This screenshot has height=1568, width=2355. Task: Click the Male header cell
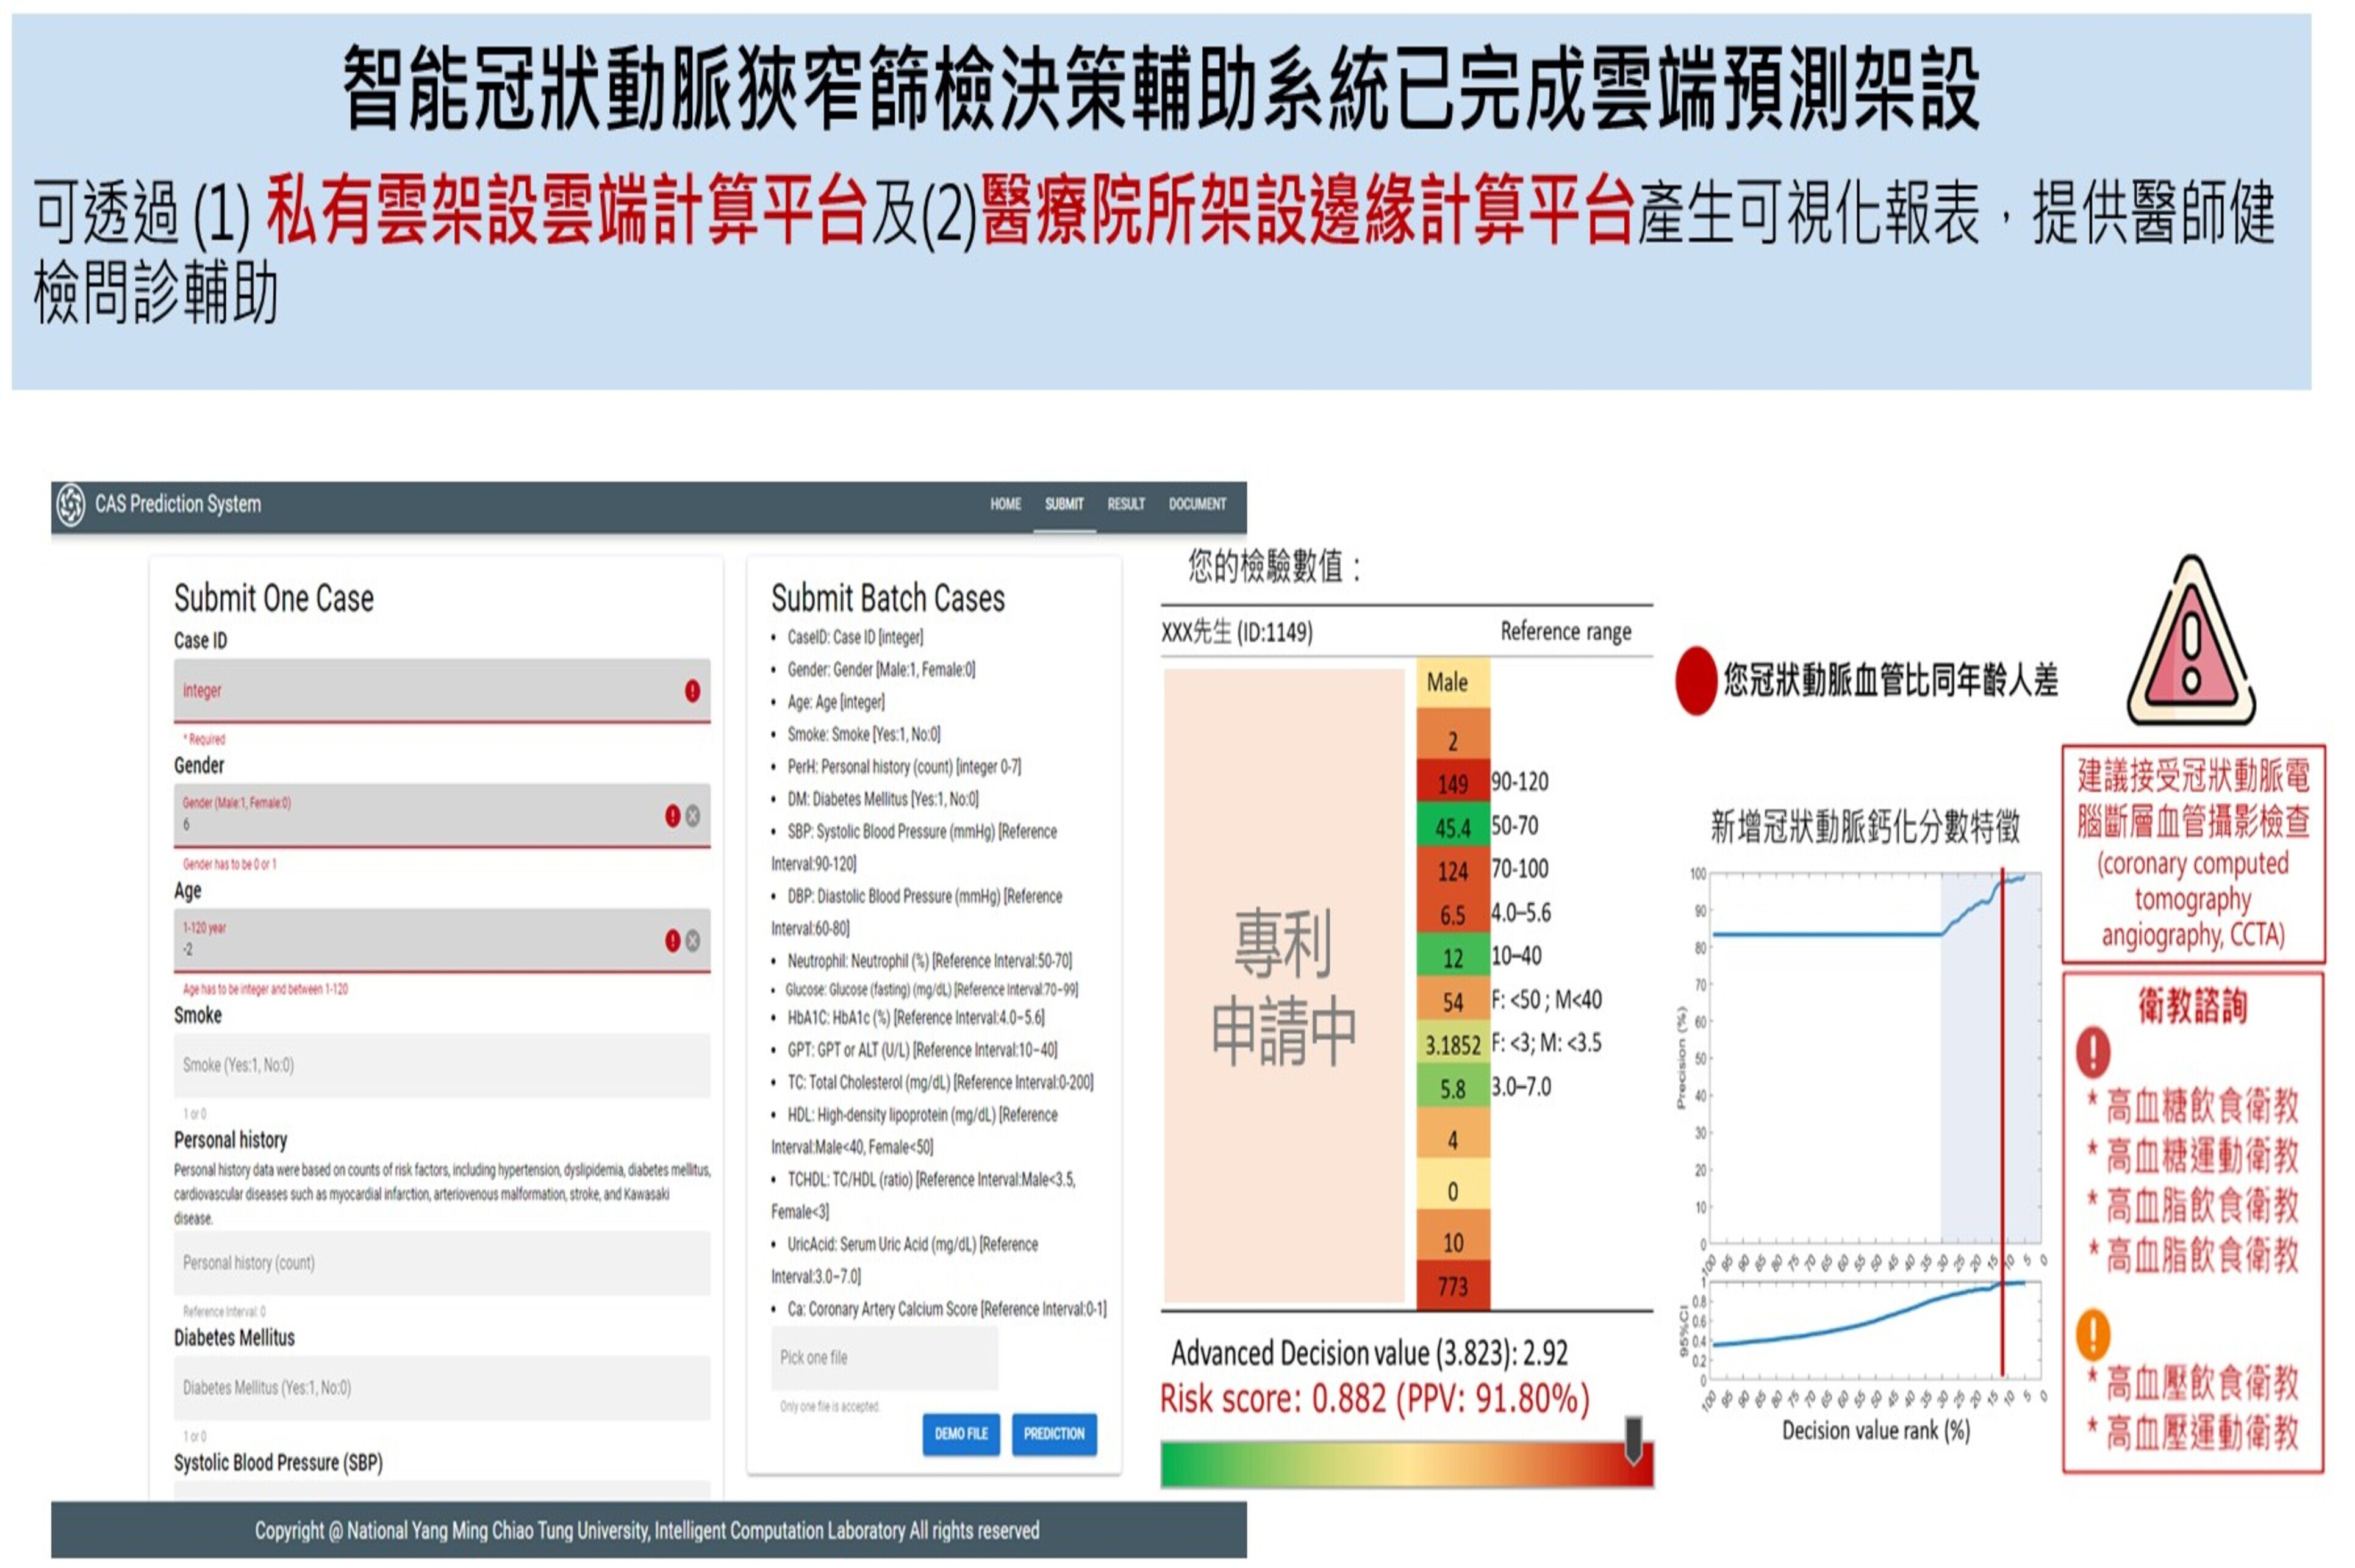tap(1453, 682)
